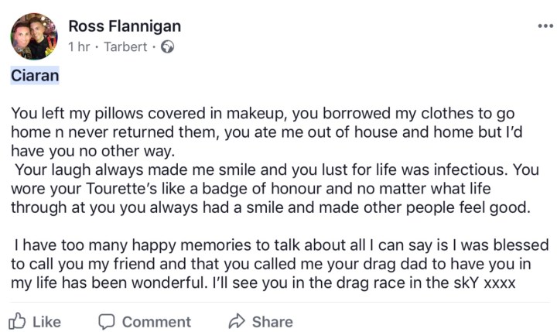The image size is (557, 332).
Task: Click the speech bubble Comment icon
Action: tap(108, 321)
